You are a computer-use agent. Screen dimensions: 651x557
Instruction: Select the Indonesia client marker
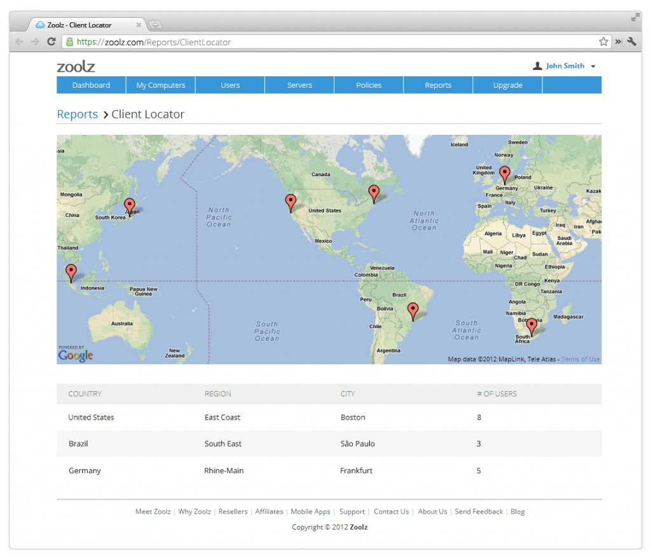(71, 271)
